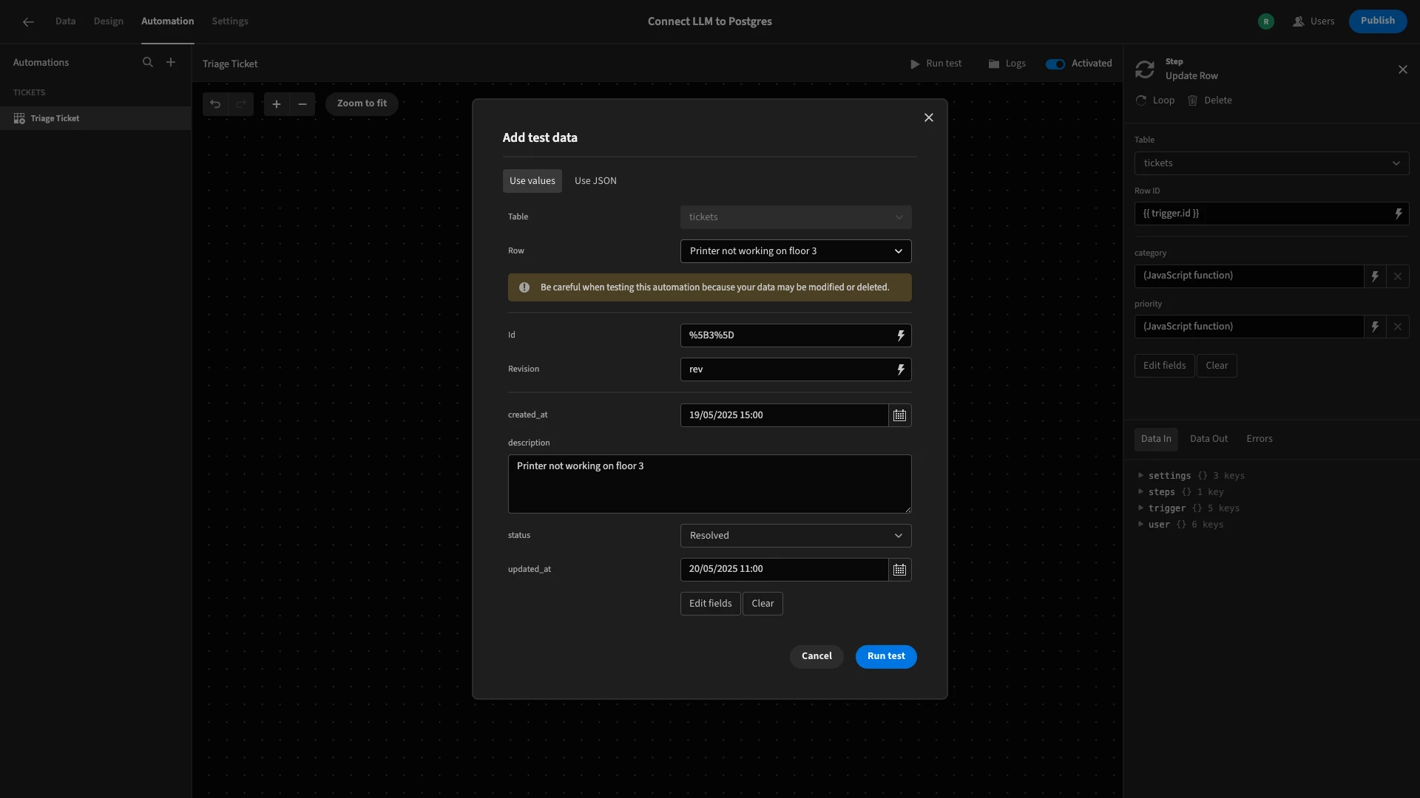Click Clear in step panel
Screen dimensions: 1420x798
(1217, 366)
